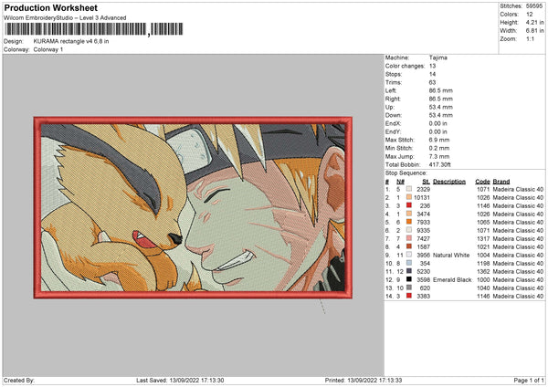Select Min Stitch value 0.2 mm
Screen dimensions: 548x387
tap(439, 148)
